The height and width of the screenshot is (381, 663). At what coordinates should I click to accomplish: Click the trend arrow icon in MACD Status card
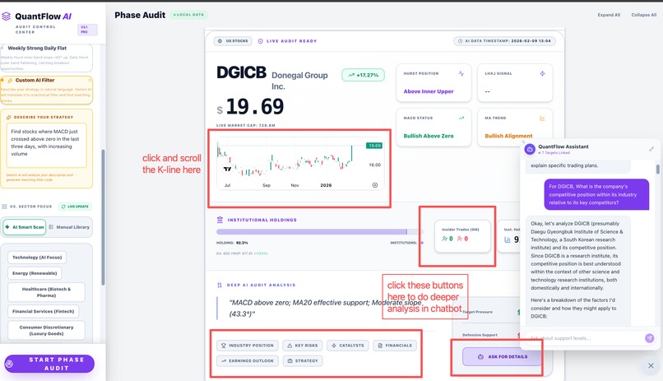click(x=461, y=118)
